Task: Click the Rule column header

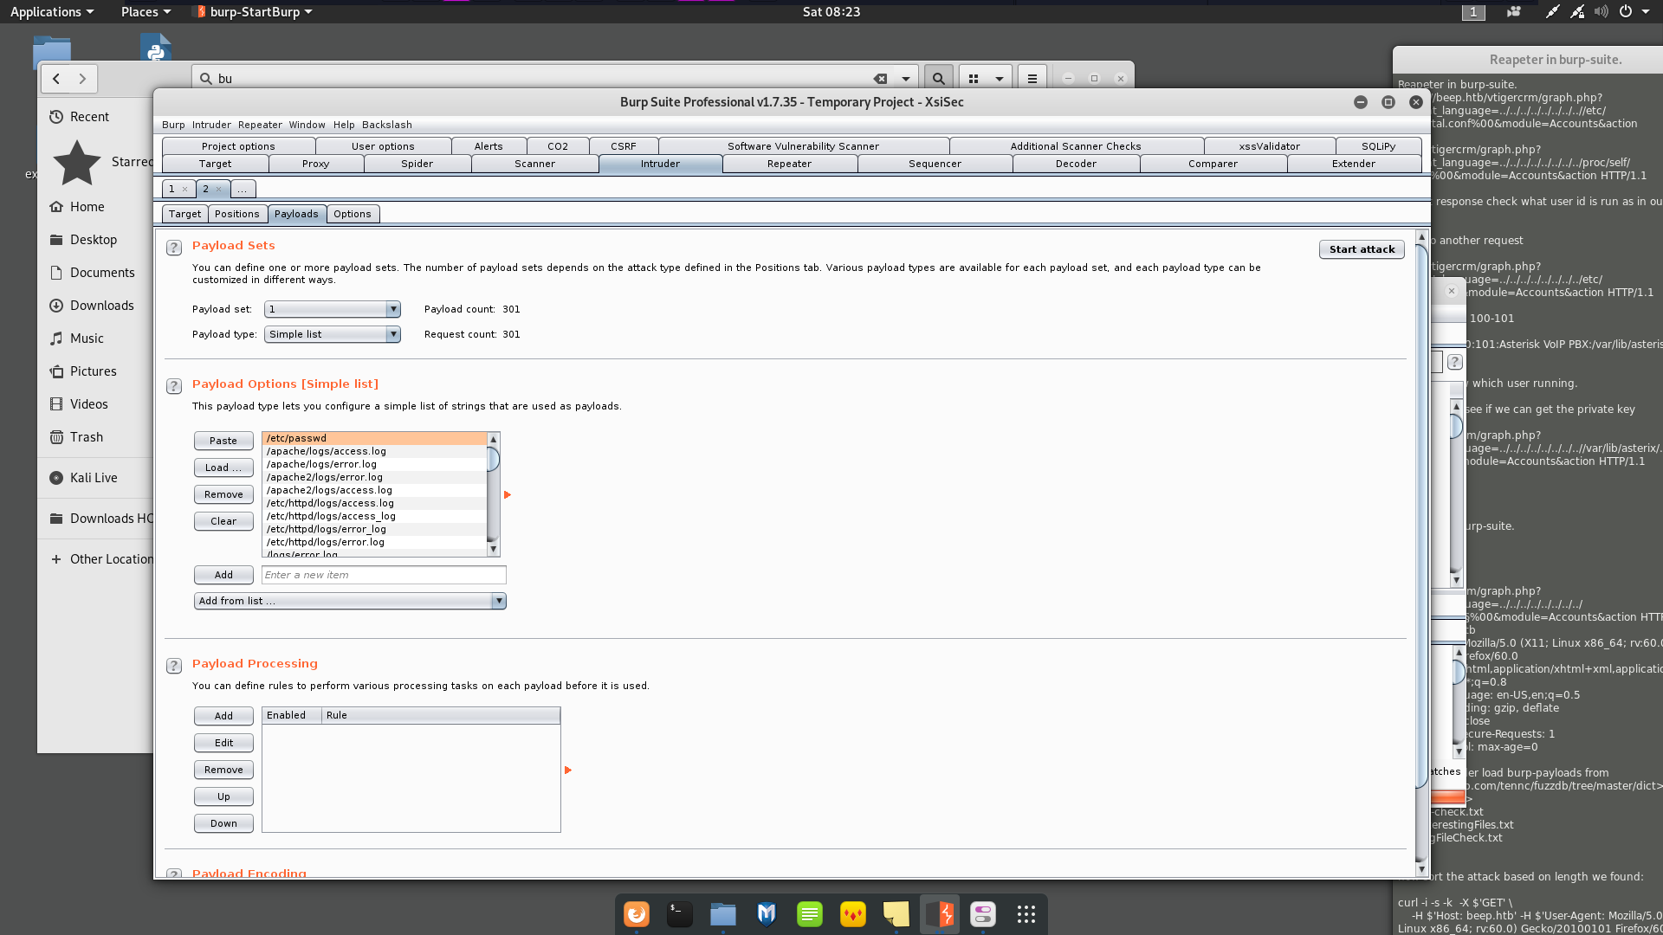Action: click(x=441, y=715)
